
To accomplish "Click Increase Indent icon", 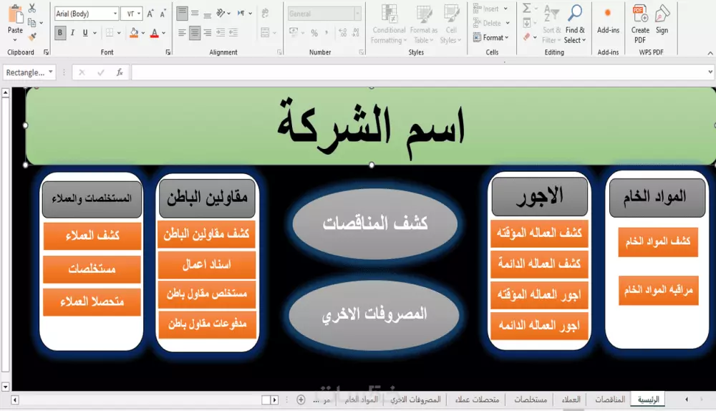I will pos(233,32).
